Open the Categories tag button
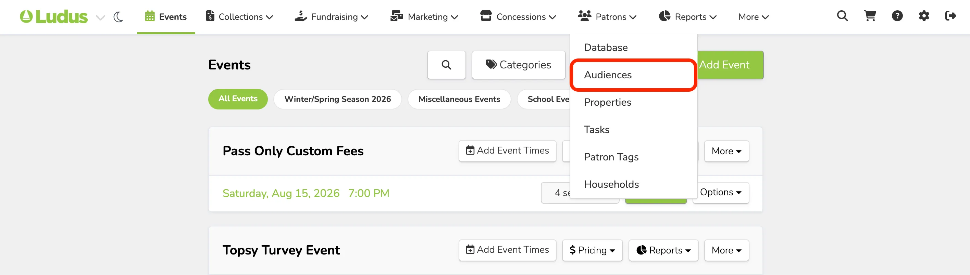 click(x=518, y=65)
